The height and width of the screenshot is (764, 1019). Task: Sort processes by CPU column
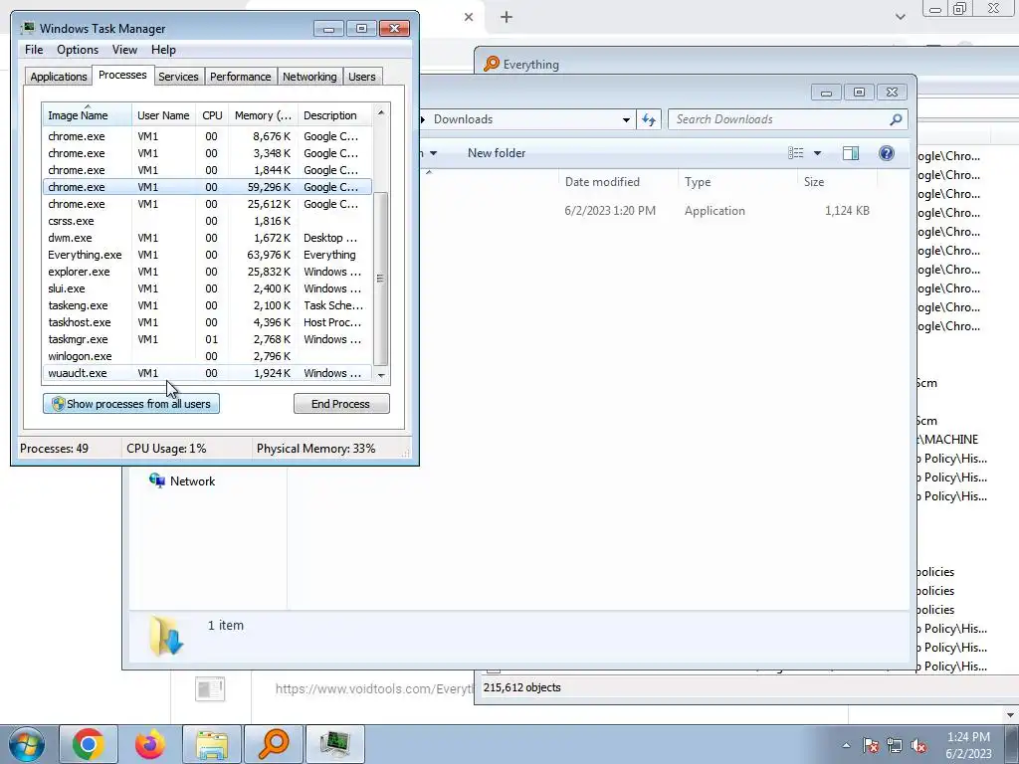tap(212, 115)
